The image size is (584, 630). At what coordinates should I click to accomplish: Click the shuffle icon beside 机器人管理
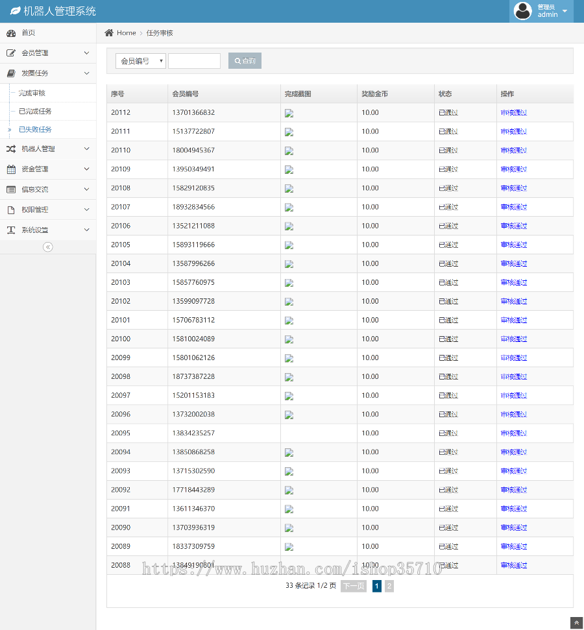(x=11, y=149)
